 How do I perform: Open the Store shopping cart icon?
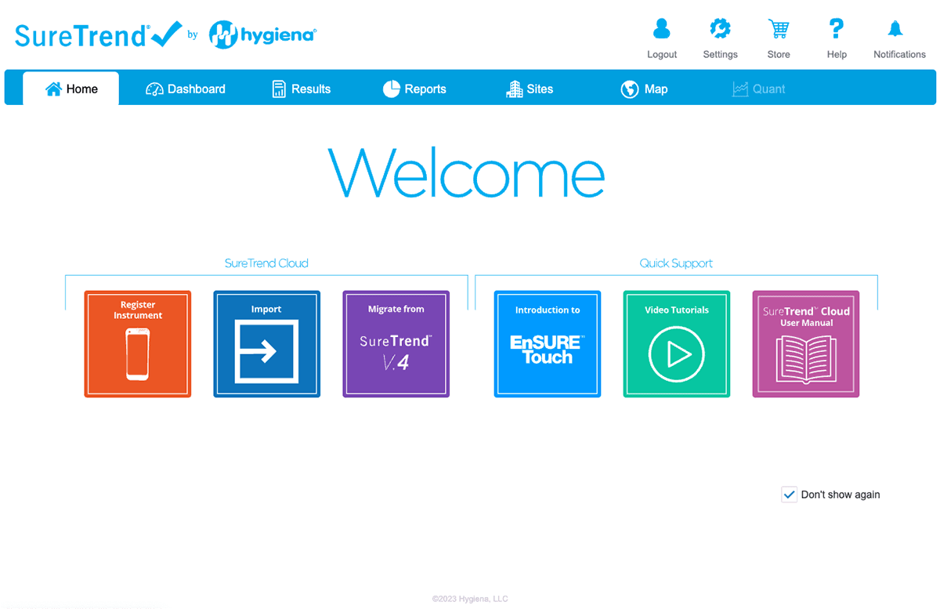[778, 29]
